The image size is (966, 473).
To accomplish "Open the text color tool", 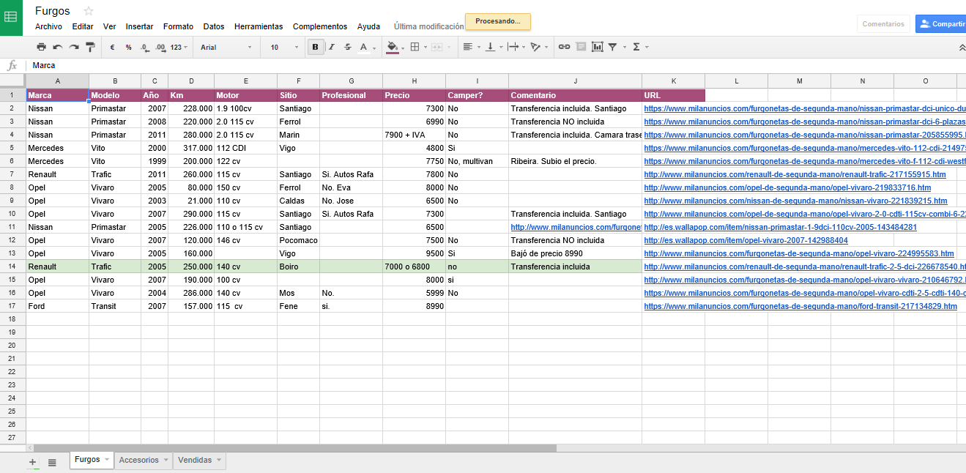I will [x=363, y=47].
